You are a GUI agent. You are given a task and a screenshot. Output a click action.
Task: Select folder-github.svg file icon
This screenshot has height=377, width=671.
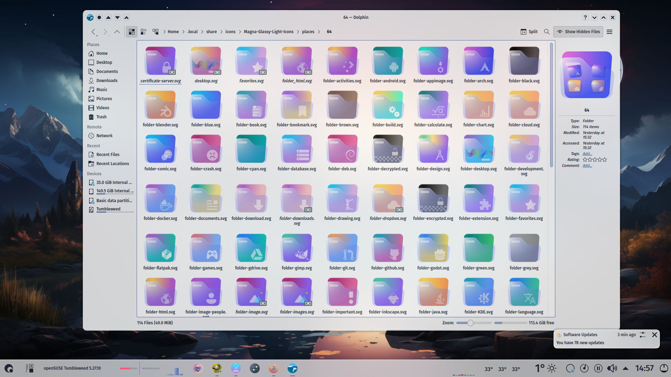coord(388,248)
